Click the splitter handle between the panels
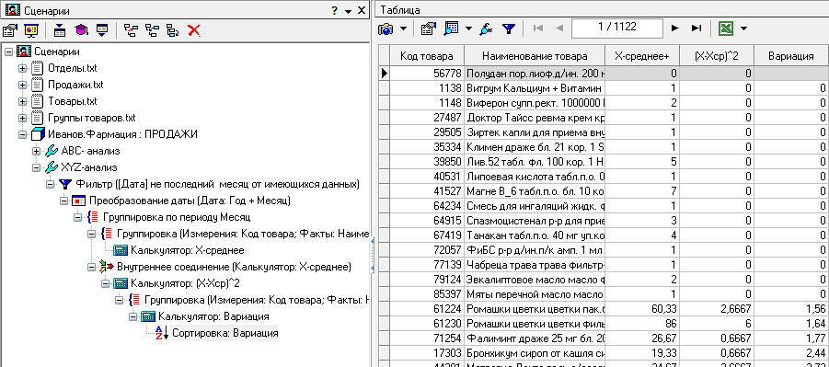 click(x=373, y=255)
